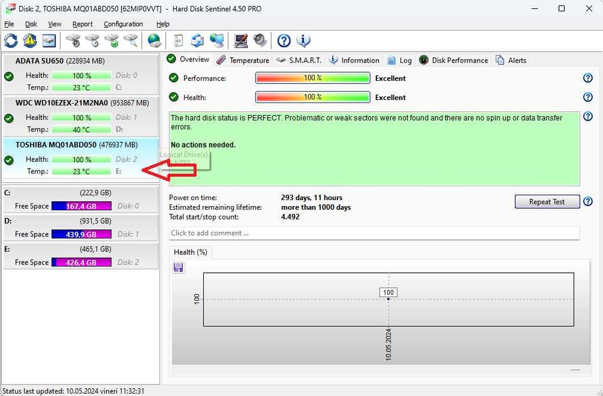Click the status last updated bar text
The image size is (603, 396).
pyautogui.click(x=73, y=391)
